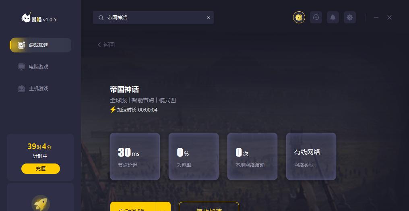Select the 有线网络 network type card
Image resolution: width=409 pixels, height=211 pixels.
(311, 157)
